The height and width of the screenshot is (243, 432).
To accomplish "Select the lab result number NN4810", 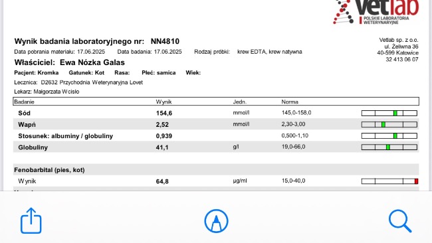I will [165, 41].
